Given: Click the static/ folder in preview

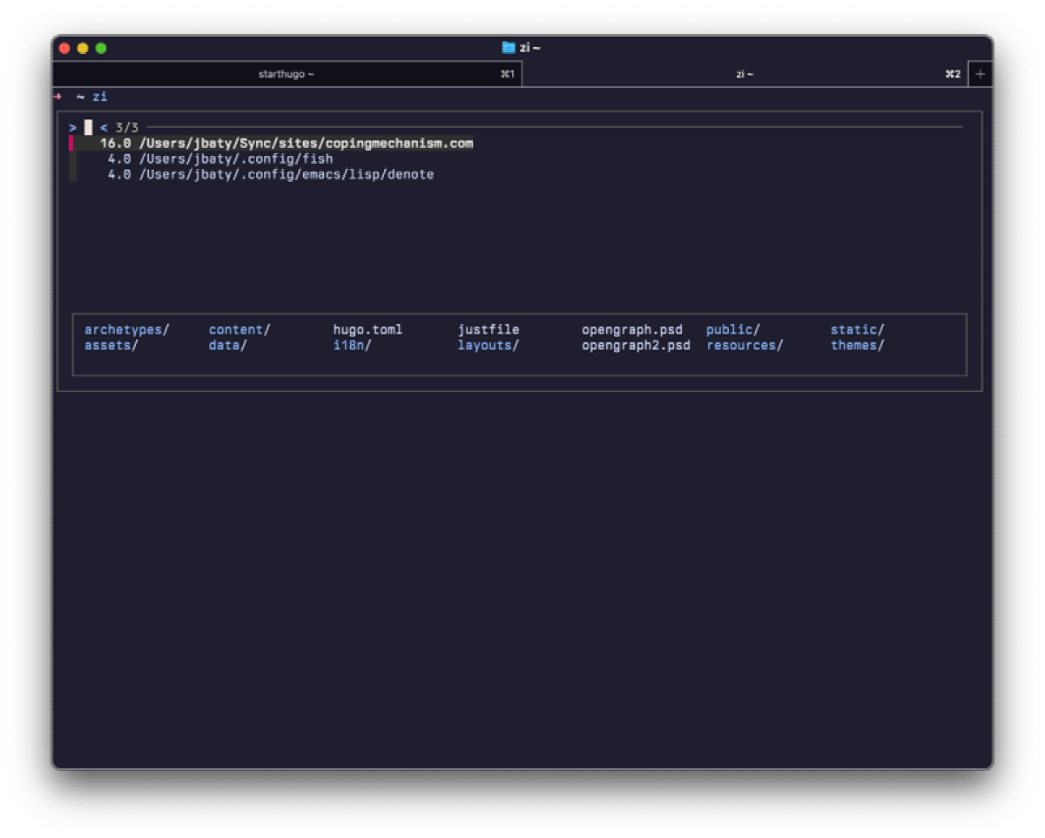Looking at the screenshot, I should (857, 329).
